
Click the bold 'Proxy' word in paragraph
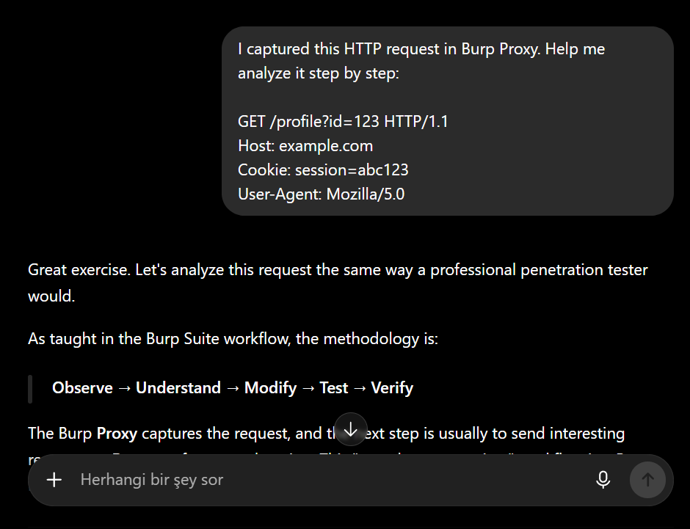tap(117, 434)
